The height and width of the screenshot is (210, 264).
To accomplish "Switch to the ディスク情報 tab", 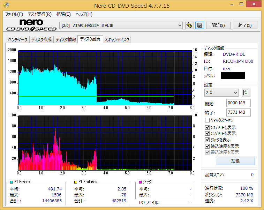I will click(66, 40).
